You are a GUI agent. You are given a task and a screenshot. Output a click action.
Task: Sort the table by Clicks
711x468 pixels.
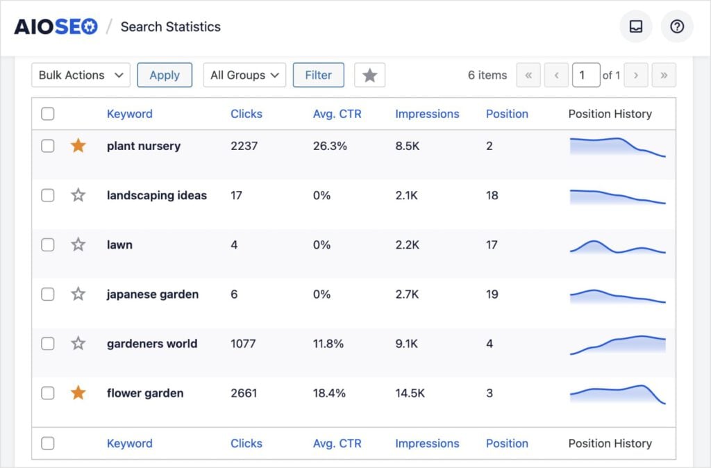tap(246, 113)
